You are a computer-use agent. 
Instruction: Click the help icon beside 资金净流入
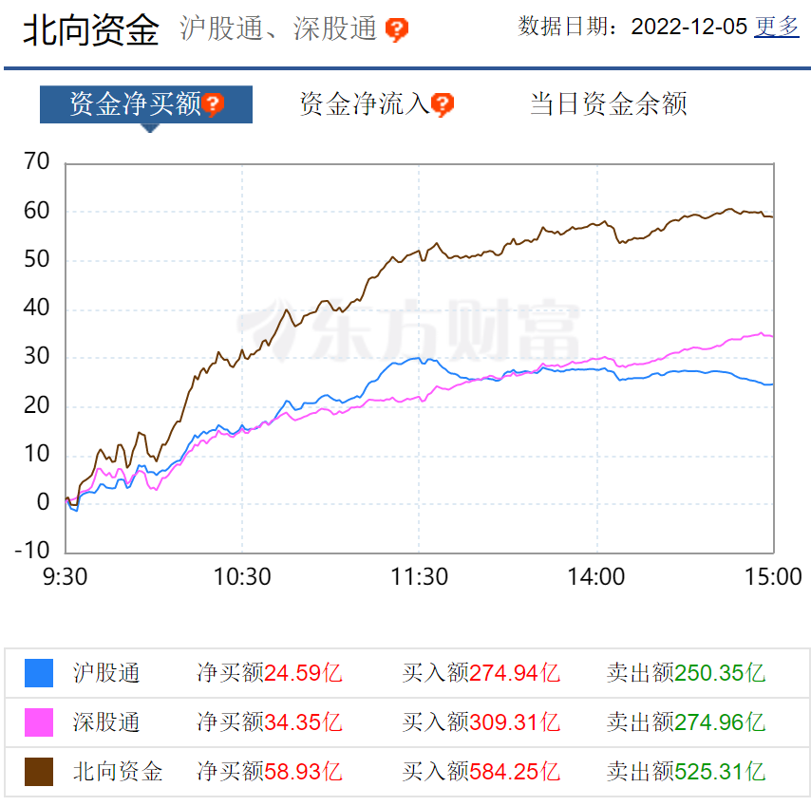pos(443,105)
